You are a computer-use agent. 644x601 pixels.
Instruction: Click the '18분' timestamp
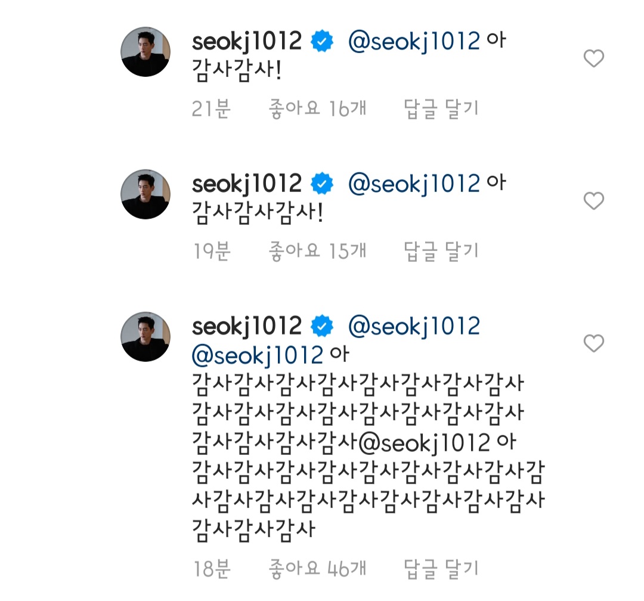pos(212,568)
